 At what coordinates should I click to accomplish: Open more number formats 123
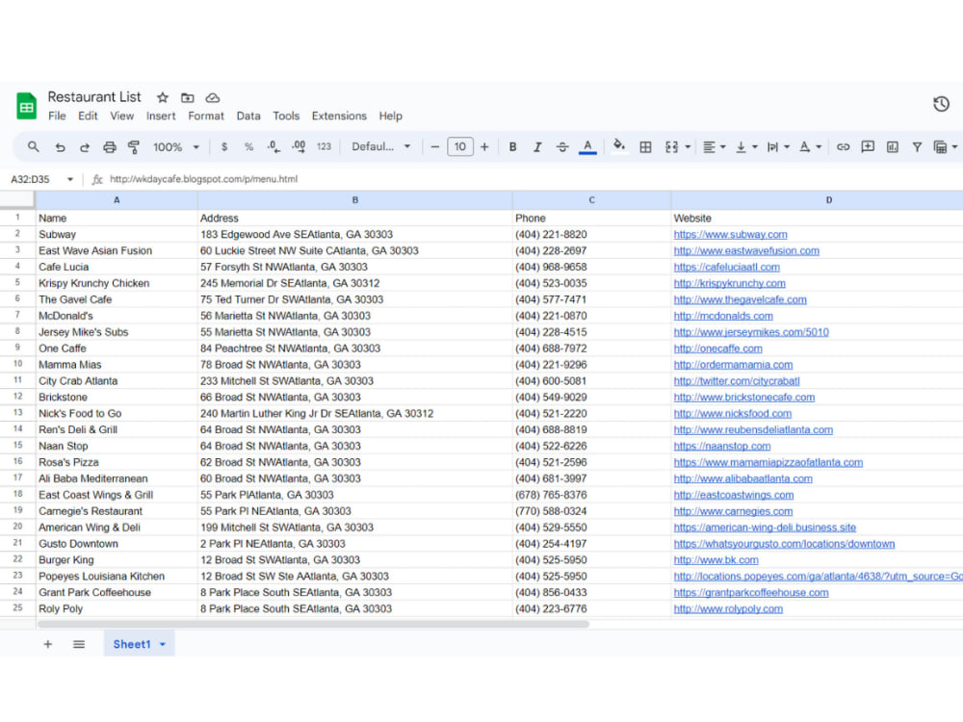point(324,146)
